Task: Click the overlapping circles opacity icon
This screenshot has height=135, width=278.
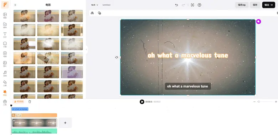Action: pos(99,13)
